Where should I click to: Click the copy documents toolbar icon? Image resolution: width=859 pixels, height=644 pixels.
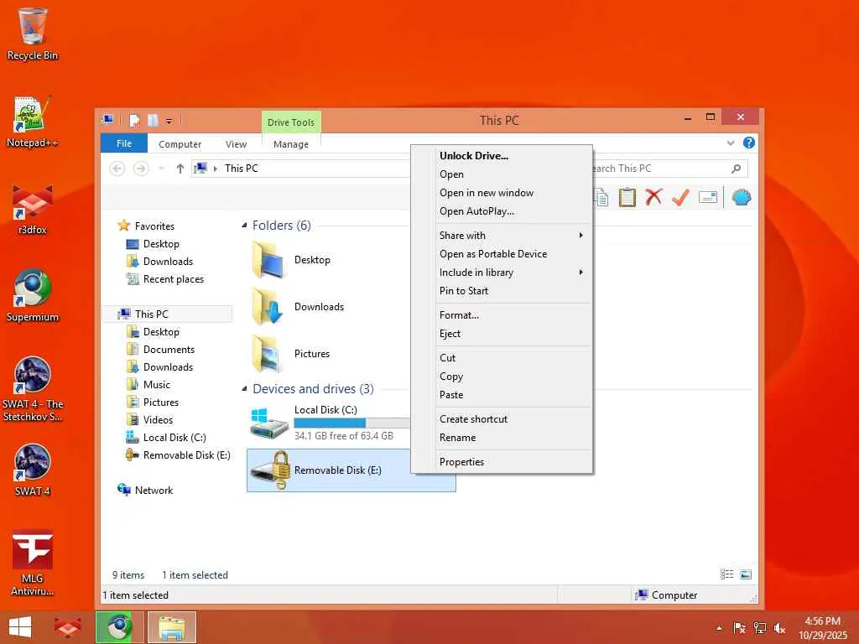pos(601,197)
